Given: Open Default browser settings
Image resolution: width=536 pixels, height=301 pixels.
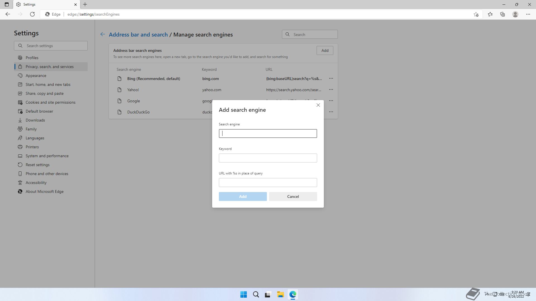Looking at the screenshot, I should click(51, 111).
